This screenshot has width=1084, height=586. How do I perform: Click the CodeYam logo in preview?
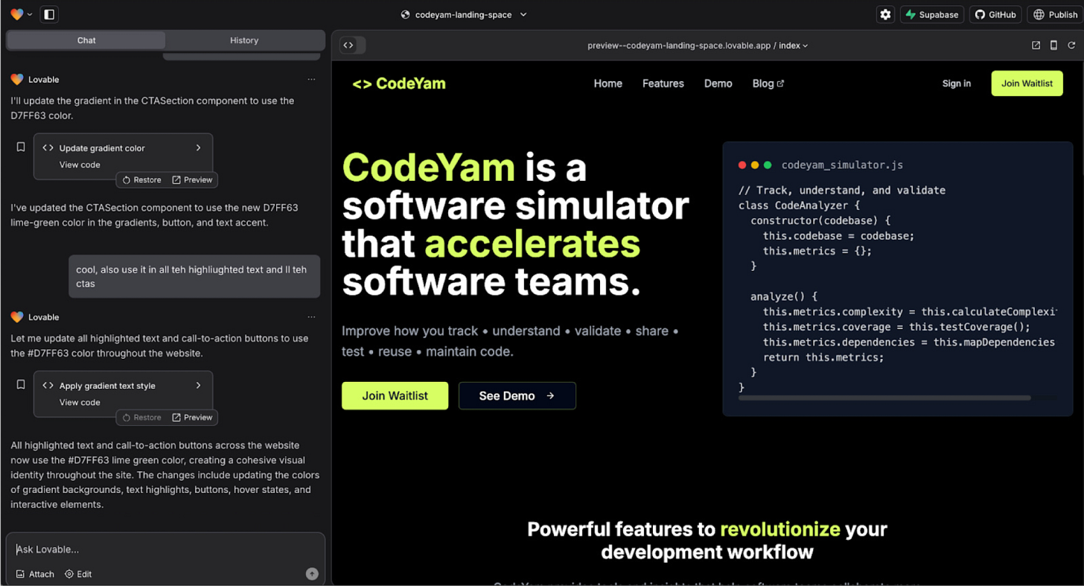point(399,83)
